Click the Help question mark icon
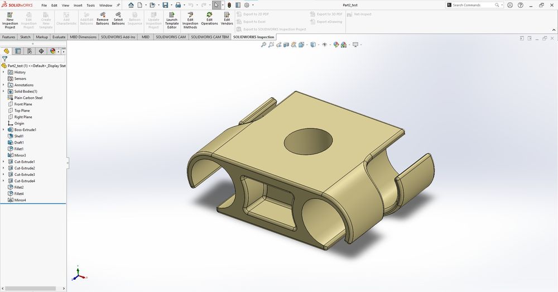This screenshot has height=292, width=558. 520,5
